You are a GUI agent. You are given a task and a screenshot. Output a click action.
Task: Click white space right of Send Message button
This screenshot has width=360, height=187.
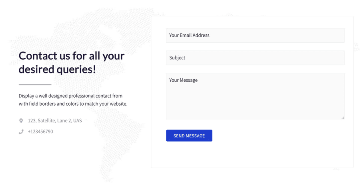click(278, 136)
